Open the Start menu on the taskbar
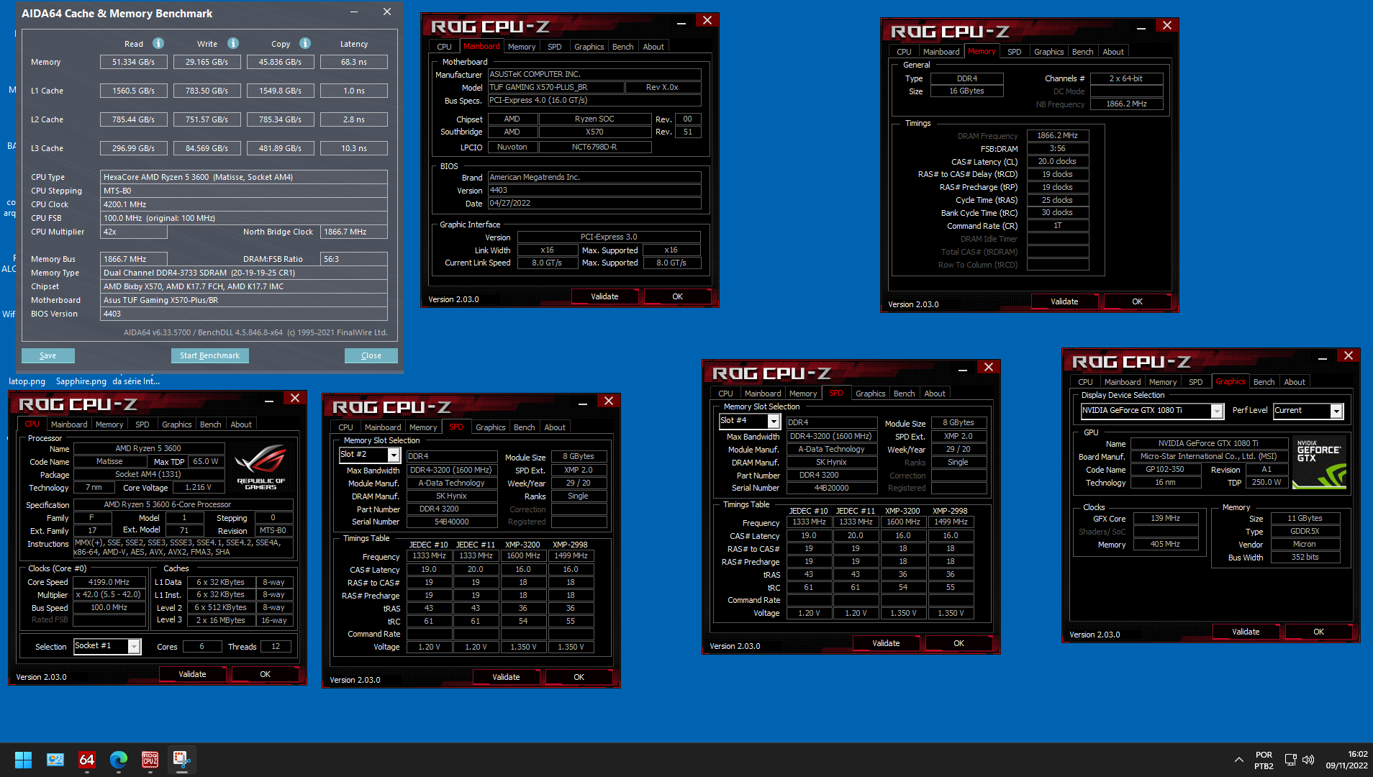Image resolution: width=1373 pixels, height=777 pixels. pyautogui.click(x=23, y=759)
